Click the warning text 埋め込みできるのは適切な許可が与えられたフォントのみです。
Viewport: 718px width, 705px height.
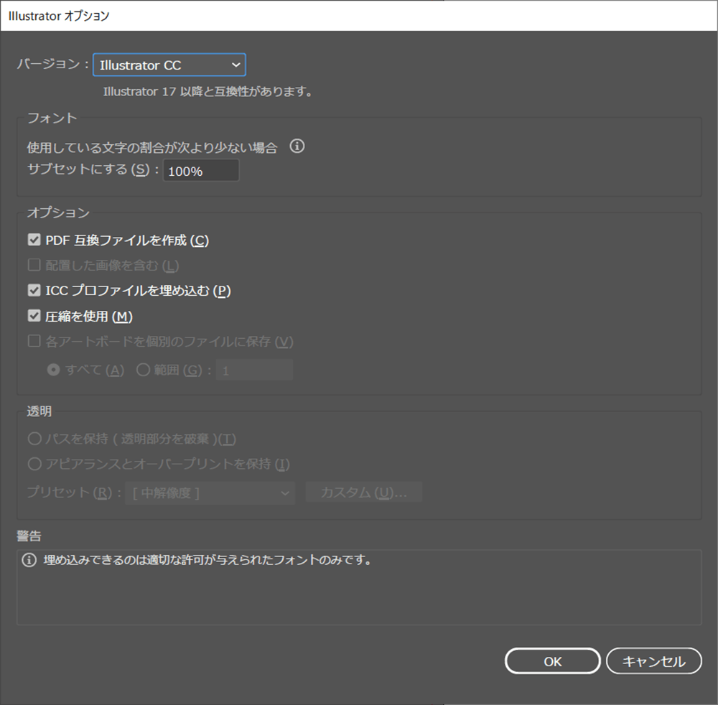point(208,560)
